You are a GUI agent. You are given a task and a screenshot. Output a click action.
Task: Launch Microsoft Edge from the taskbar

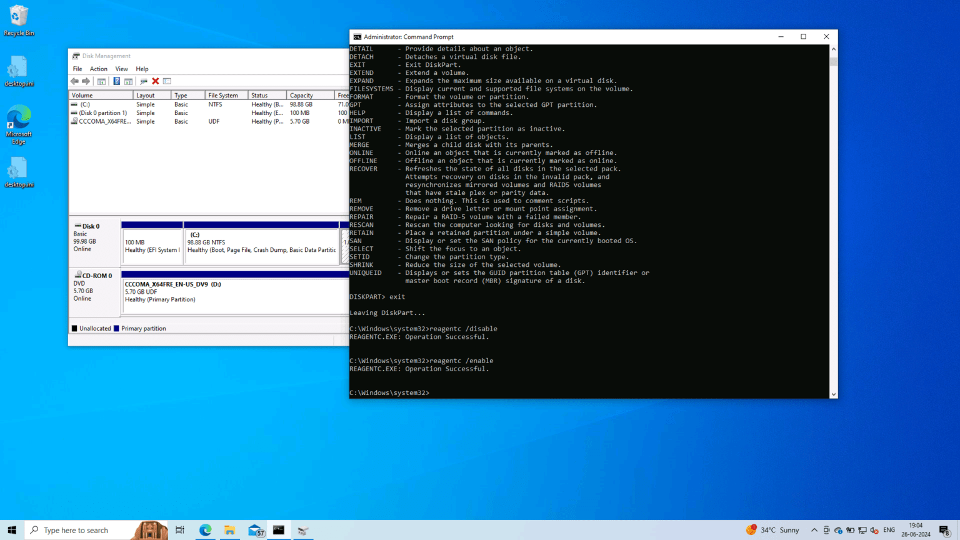(x=205, y=530)
